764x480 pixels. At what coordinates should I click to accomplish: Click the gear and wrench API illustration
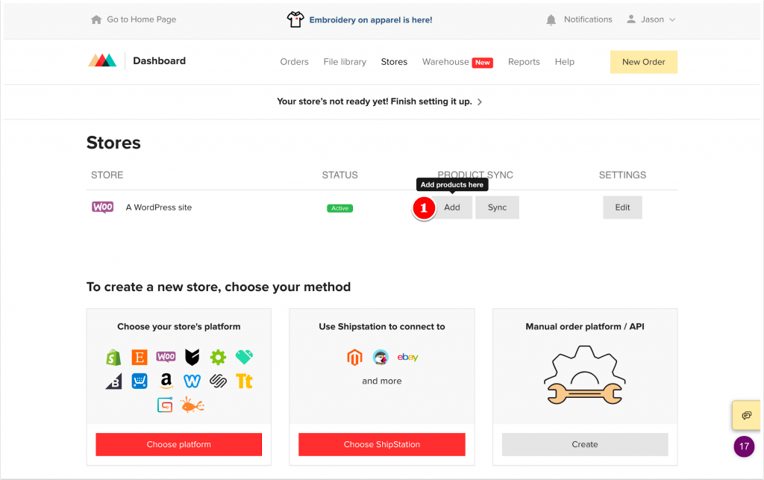click(x=585, y=375)
